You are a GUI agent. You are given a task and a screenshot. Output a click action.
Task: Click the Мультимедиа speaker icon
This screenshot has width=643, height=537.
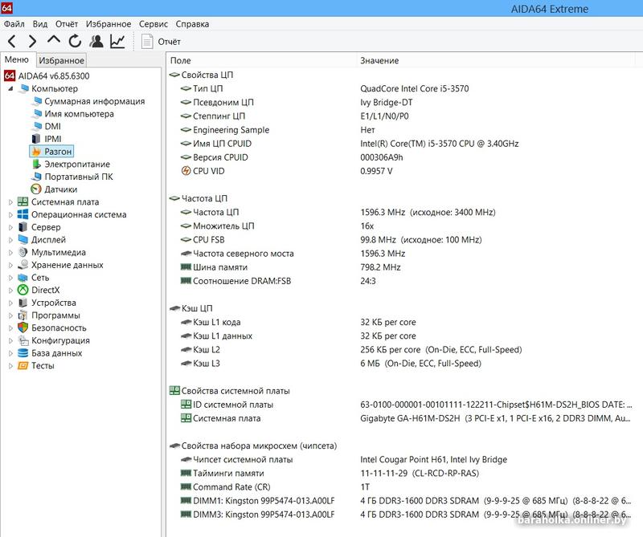(23, 252)
